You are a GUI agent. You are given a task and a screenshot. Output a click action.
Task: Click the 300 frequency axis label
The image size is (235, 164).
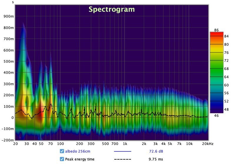click(91, 144)
